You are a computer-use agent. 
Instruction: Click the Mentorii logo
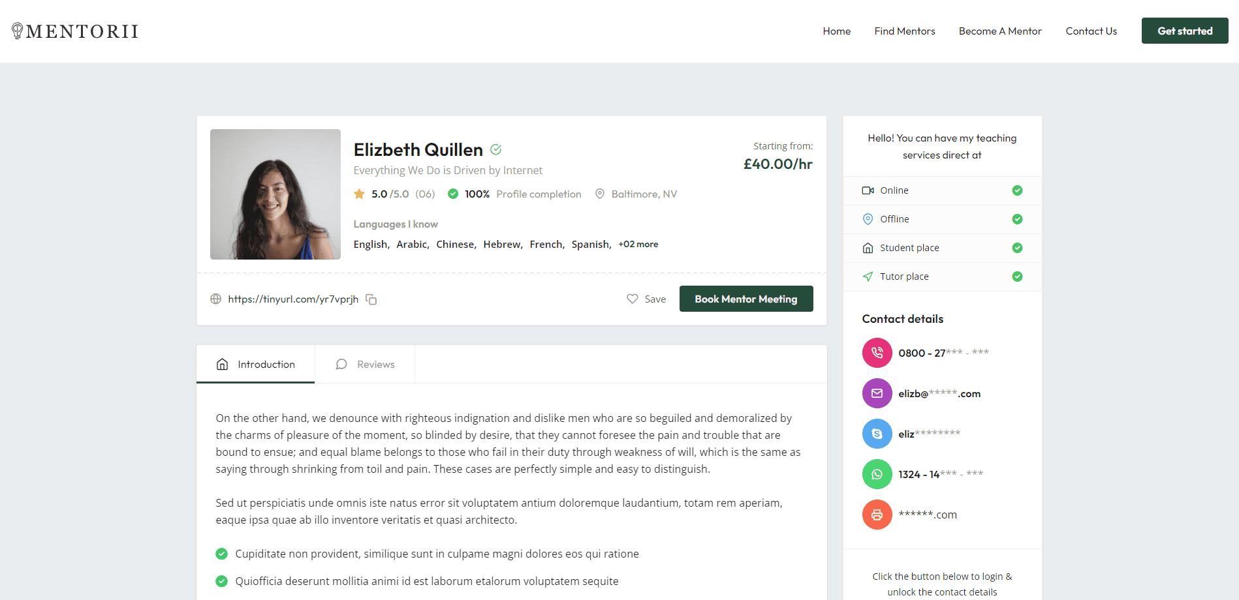point(75,31)
